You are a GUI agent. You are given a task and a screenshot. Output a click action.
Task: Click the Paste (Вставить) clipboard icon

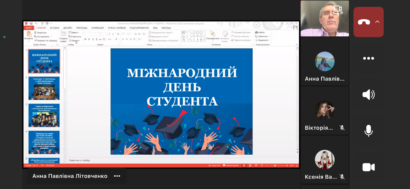pos(29,35)
